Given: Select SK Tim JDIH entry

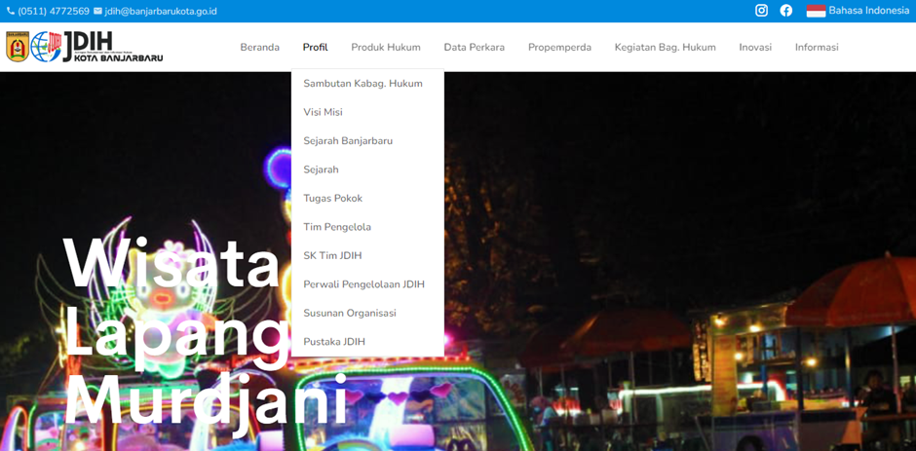Looking at the screenshot, I should (332, 256).
